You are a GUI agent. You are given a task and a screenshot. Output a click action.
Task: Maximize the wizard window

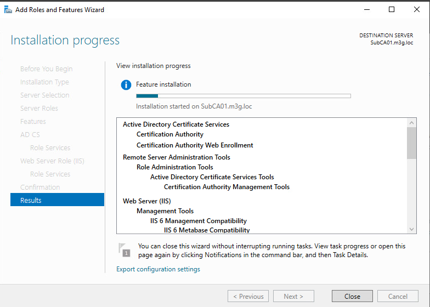tap(392, 9)
